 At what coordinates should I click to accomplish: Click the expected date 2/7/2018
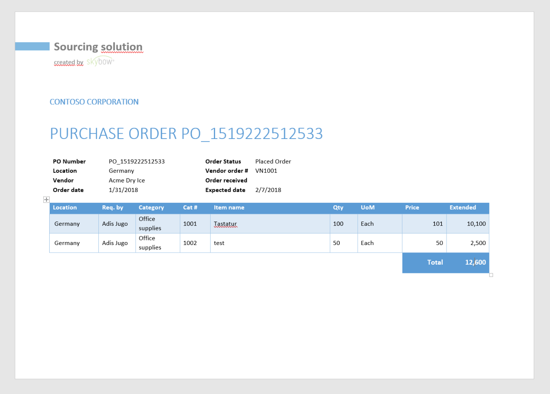[268, 190]
